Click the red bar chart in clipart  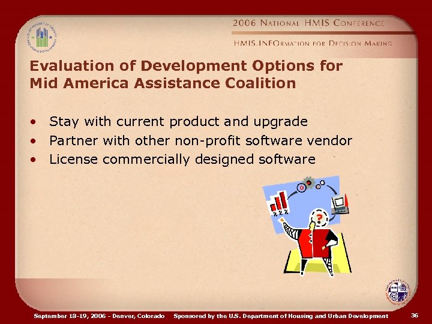coord(278,203)
